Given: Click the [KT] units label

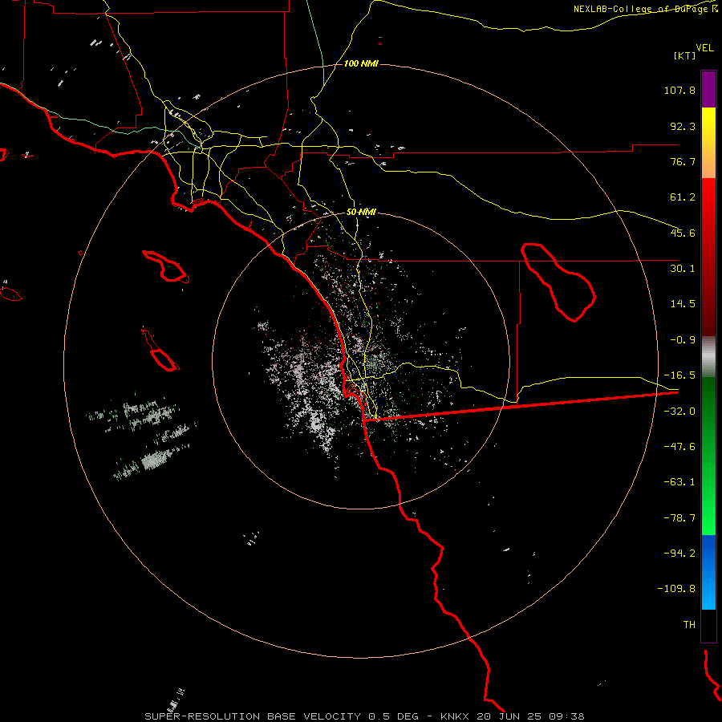Looking at the screenshot, I should 685,55.
